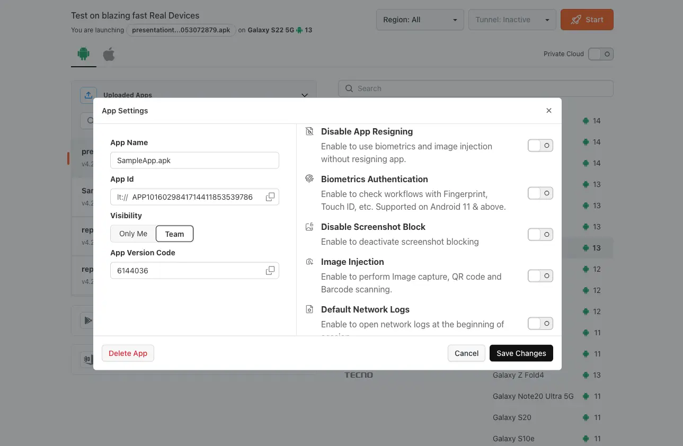Select the Android platform tab icon
The image size is (683, 446).
click(x=83, y=54)
